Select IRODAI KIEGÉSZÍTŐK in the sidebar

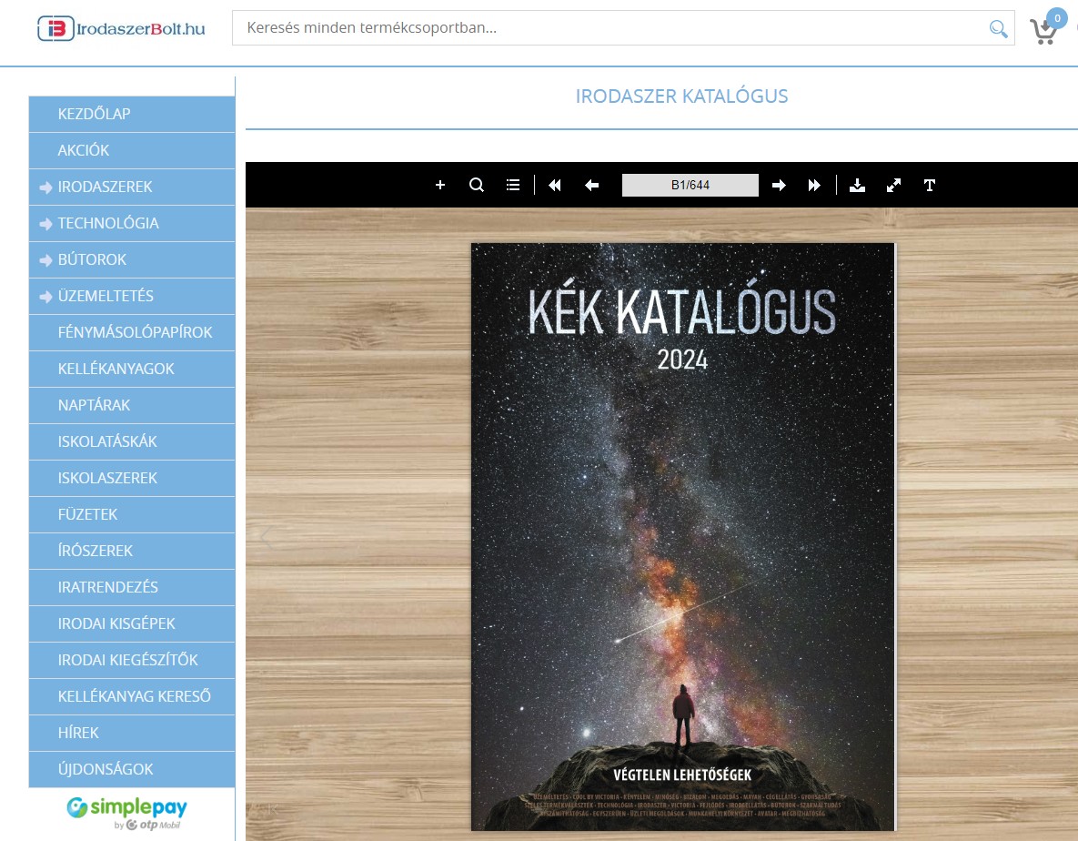(x=132, y=661)
